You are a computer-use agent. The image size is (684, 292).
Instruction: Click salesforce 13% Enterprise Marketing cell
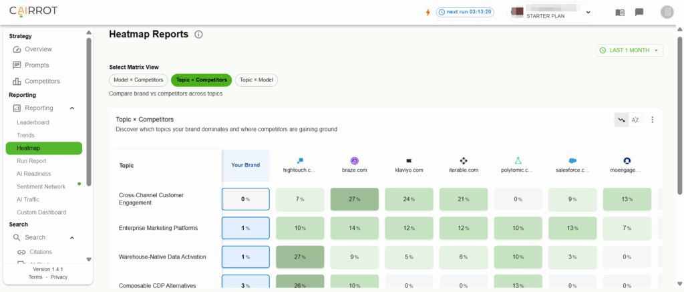click(x=572, y=229)
